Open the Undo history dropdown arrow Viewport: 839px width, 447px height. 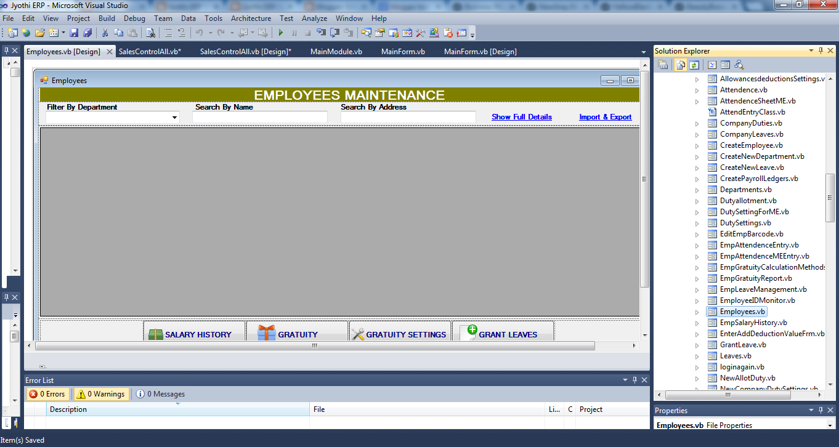211,32
